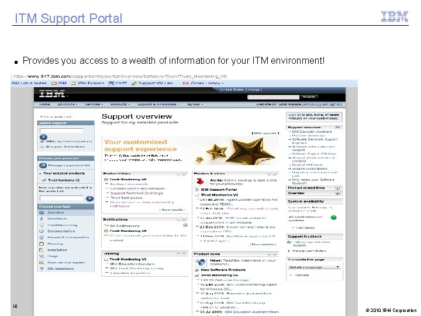
Task: Open the Select a language dropdown
Action: pyautogui.click(x=314, y=267)
